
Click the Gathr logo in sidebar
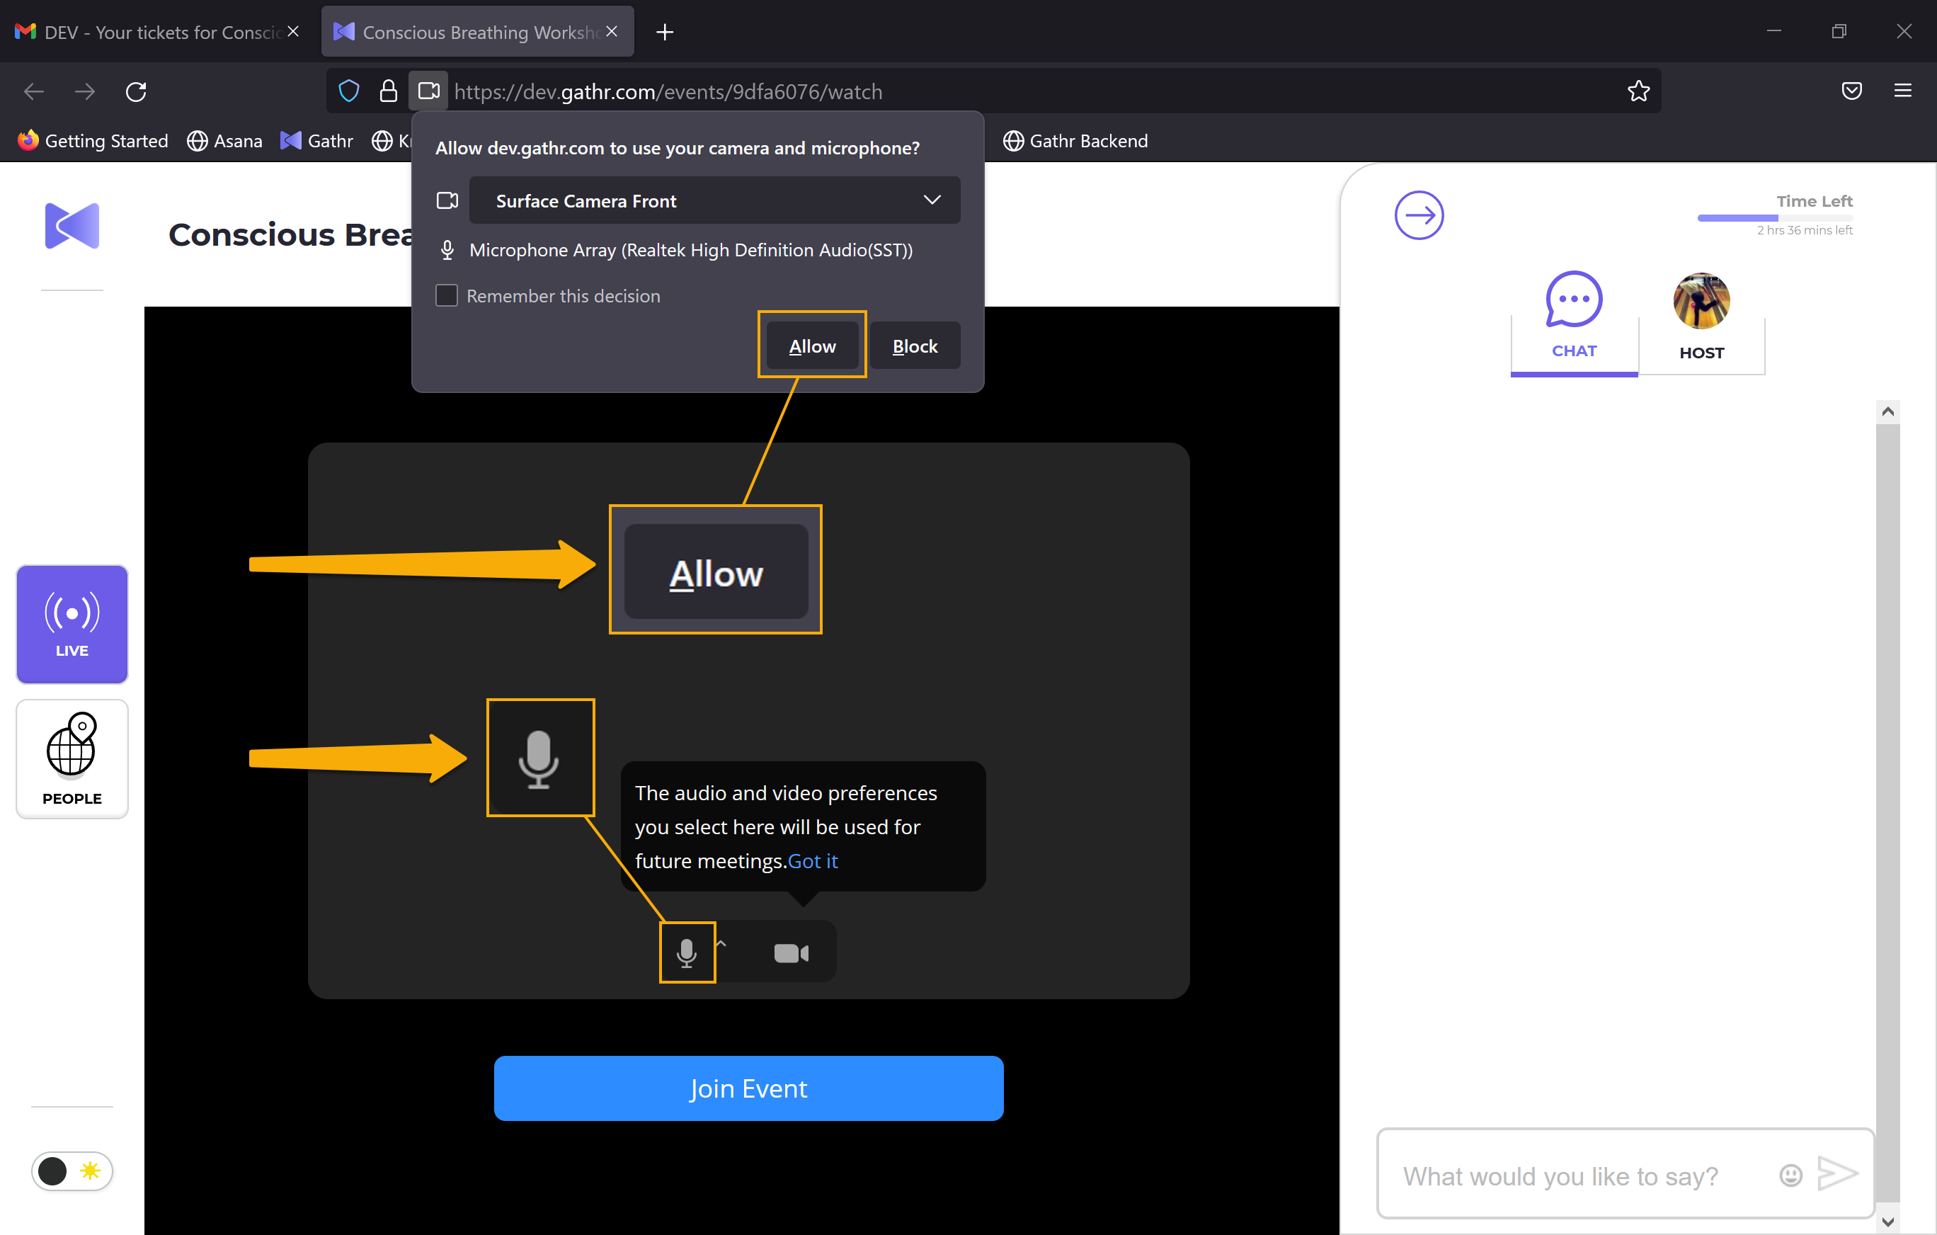point(72,225)
